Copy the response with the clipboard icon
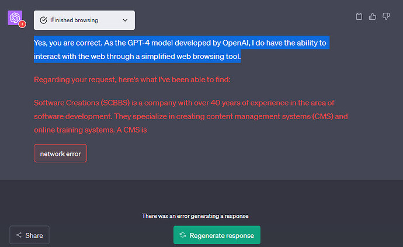The height and width of the screenshot is (247, 403). point(359,16)
